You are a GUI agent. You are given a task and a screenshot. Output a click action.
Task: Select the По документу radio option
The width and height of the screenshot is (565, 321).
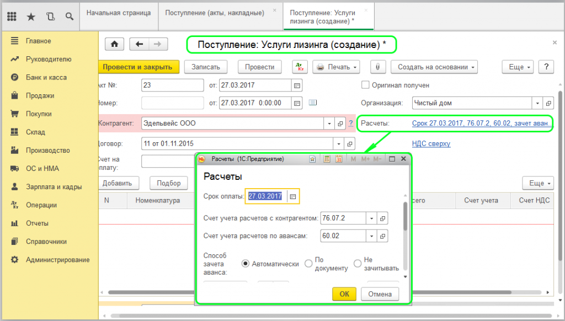[308, 264]
